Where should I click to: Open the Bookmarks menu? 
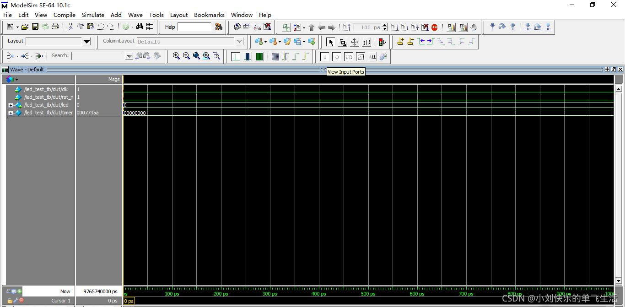210,15
